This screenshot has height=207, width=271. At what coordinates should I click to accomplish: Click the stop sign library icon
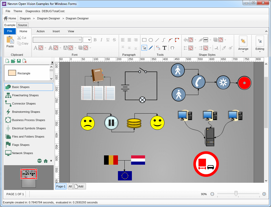coord(39,161)
